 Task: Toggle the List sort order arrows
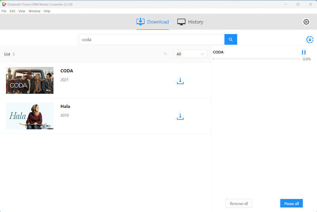13,54
